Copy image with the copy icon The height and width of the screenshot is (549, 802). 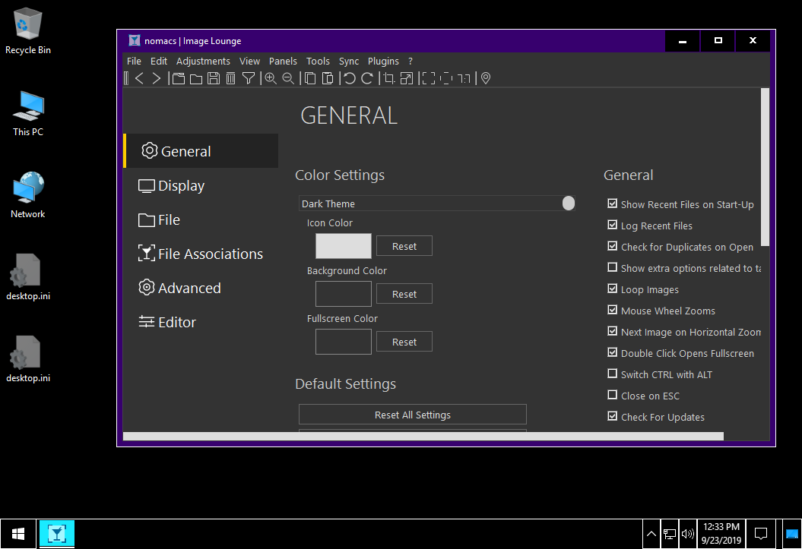click(x=310, y=78)
